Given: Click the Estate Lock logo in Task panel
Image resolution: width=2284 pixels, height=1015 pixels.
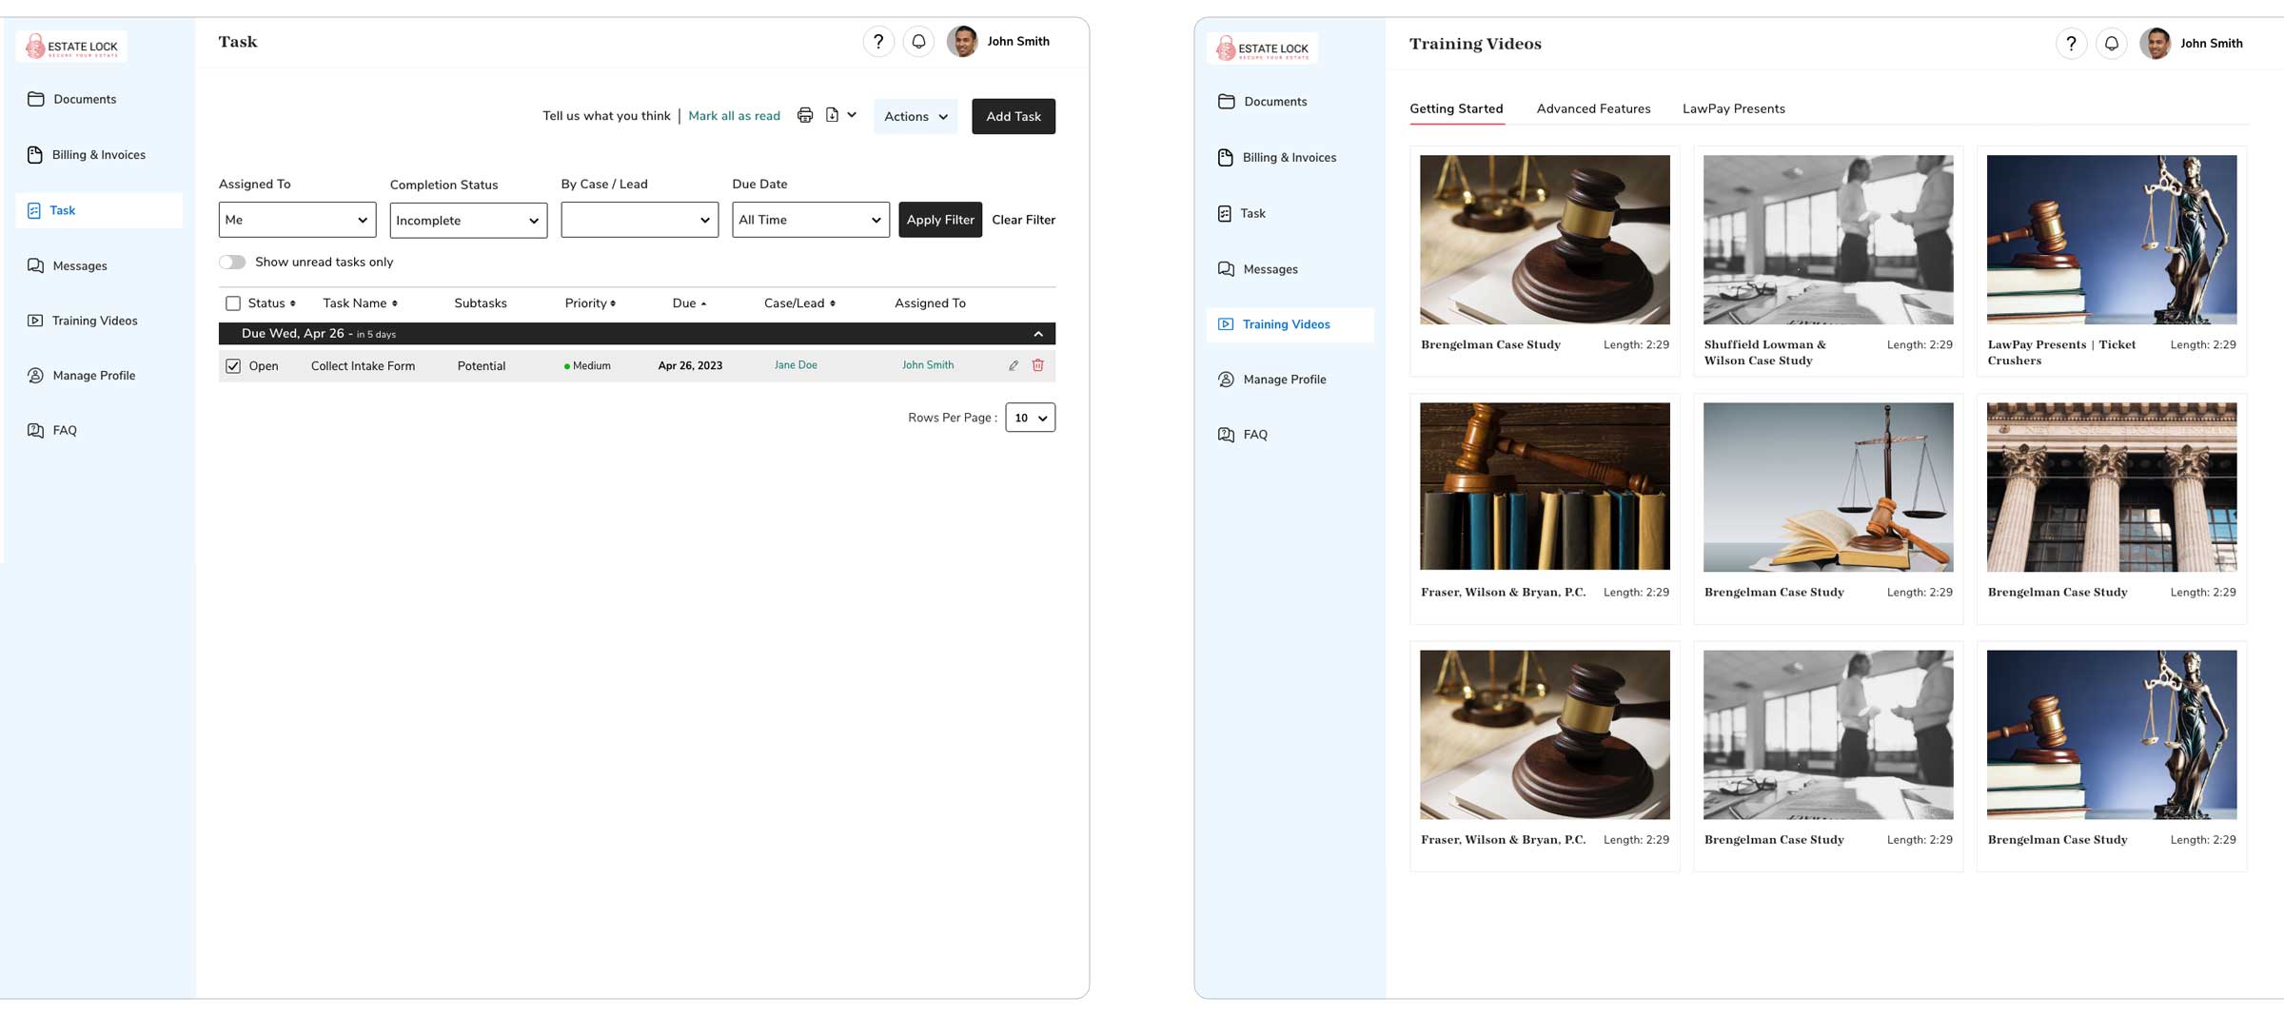Looking at the screenshot, I should (72, 47).
